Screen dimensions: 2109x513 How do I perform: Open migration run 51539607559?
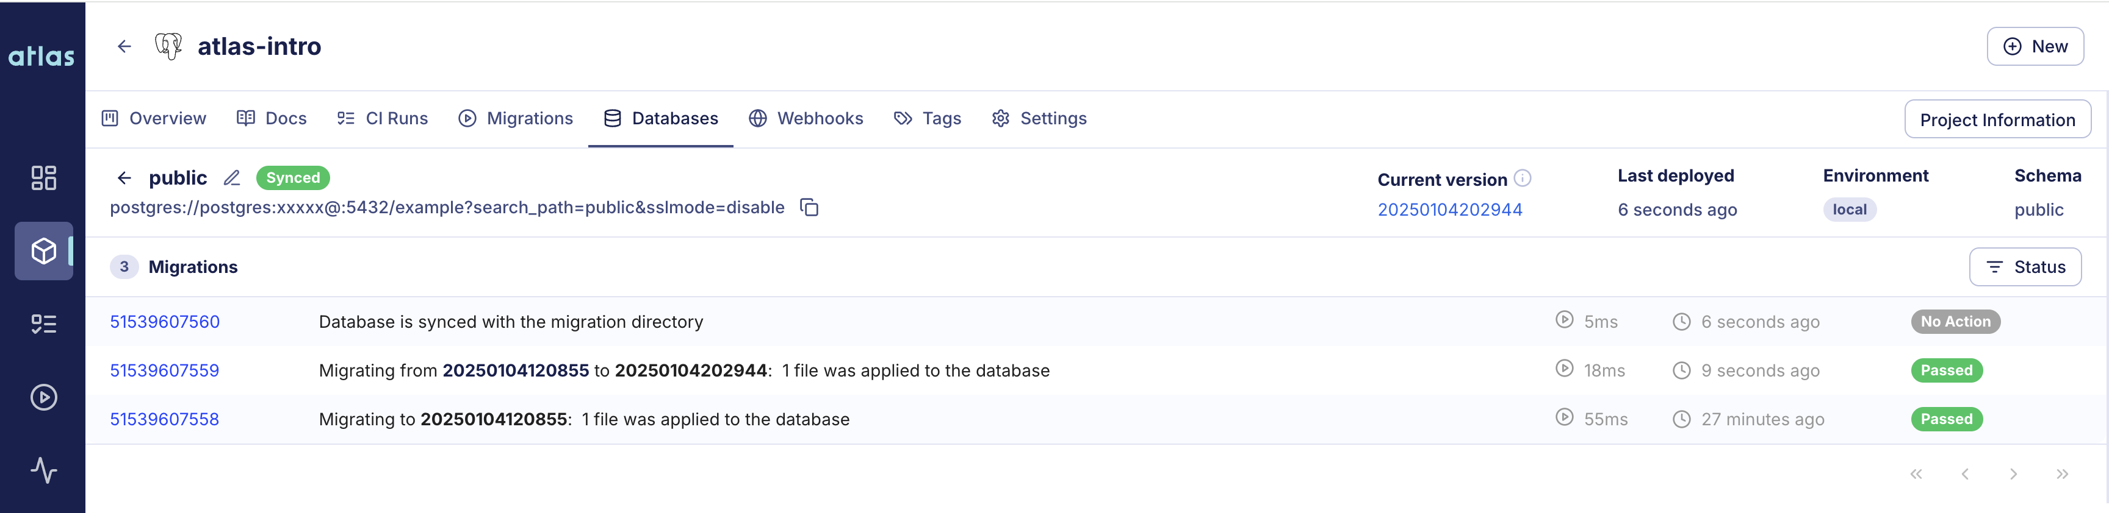click(x=165, y=371)
